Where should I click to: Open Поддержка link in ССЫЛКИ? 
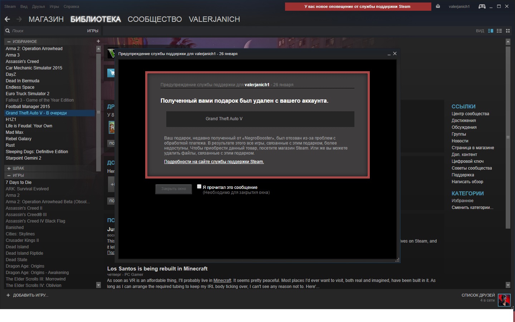[463, 175]
